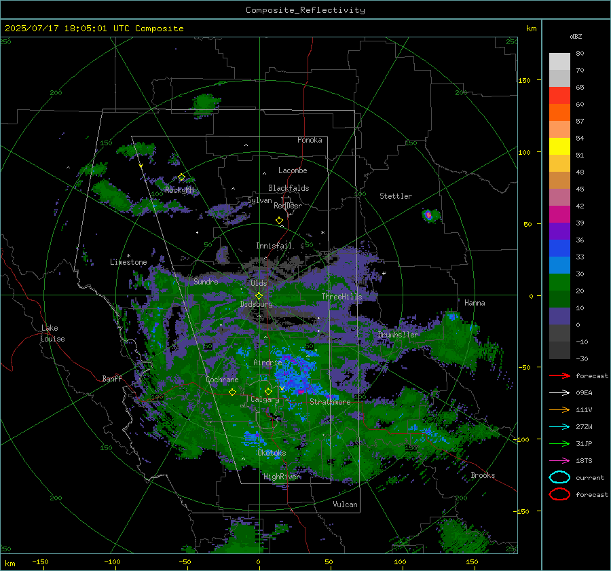Click the Blackfalds label
This screenshot has width=611, height=571.
click(289, 188)
